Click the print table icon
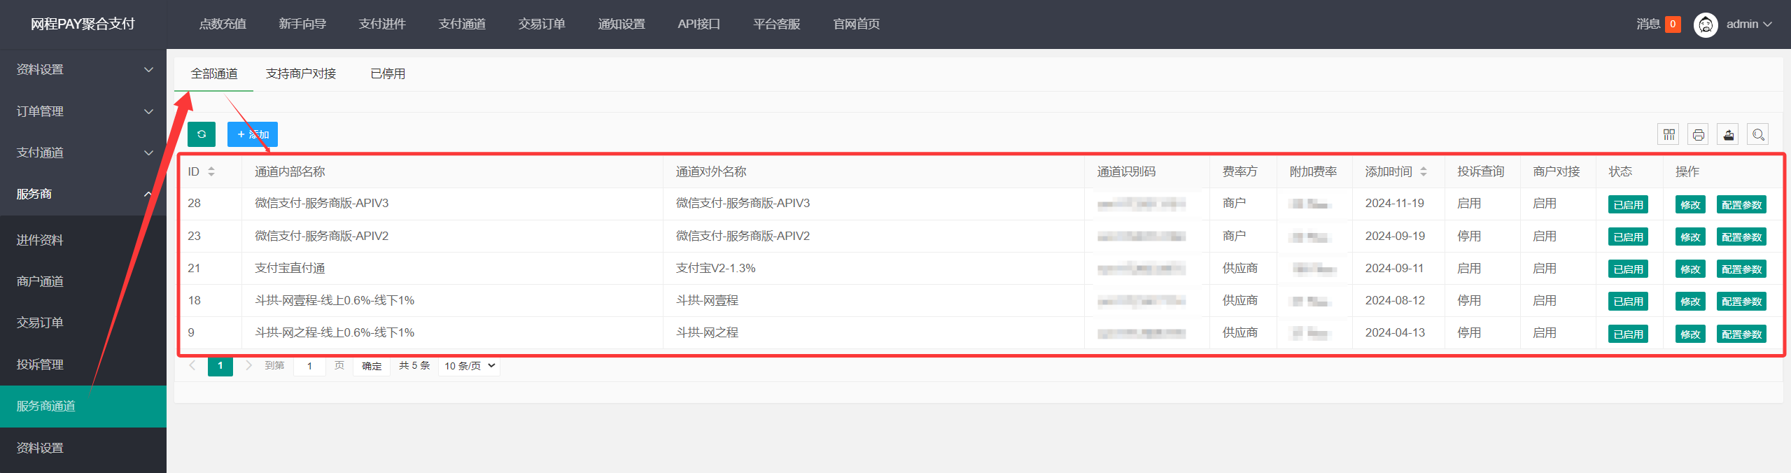 [1698, 134]
